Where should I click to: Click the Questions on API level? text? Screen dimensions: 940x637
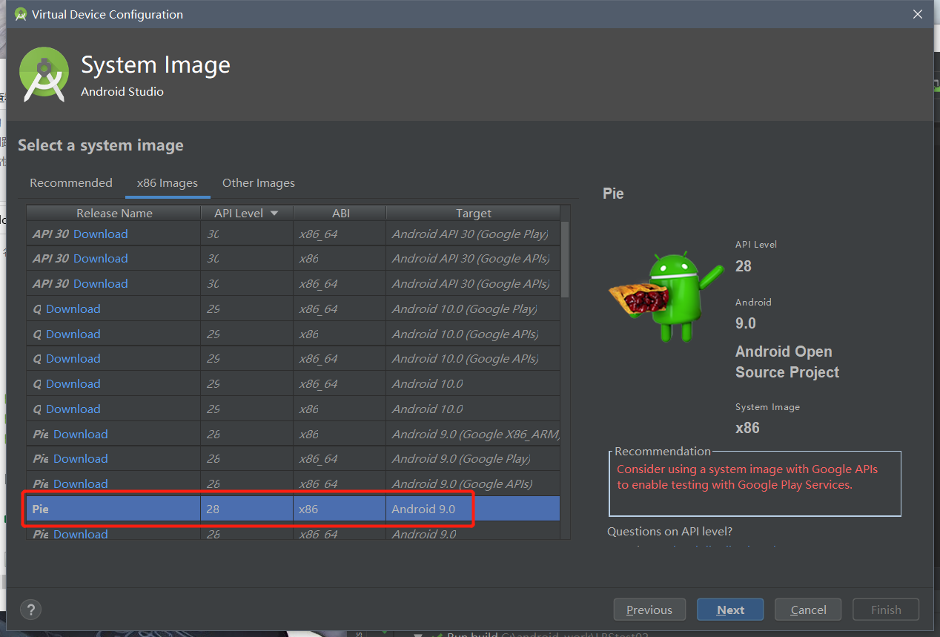(x=669, y=531)
